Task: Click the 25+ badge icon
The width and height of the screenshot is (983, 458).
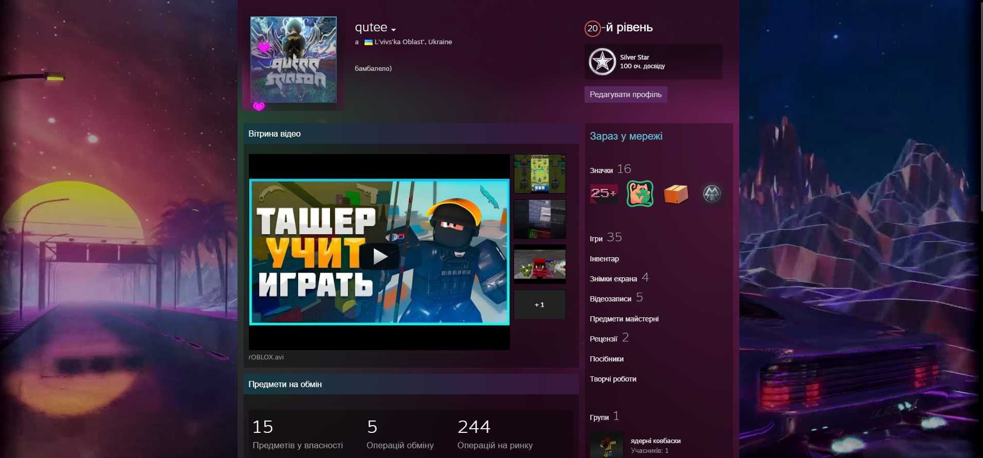Action: pyautogui.click(x=604, y=194)
